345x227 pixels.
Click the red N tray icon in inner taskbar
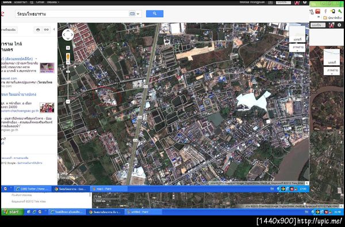(292, 189)
